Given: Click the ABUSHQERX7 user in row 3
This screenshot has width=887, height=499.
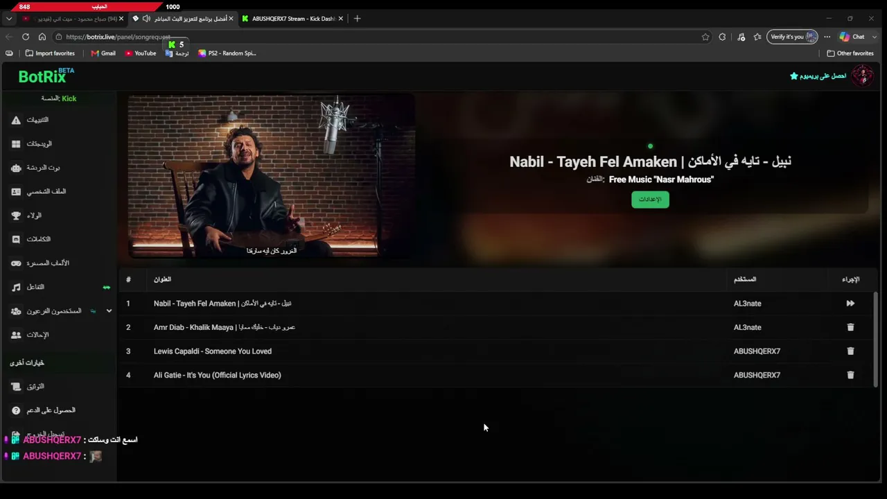Looking at the screenshot, I should pyautogui.click(x=757, y=351).
